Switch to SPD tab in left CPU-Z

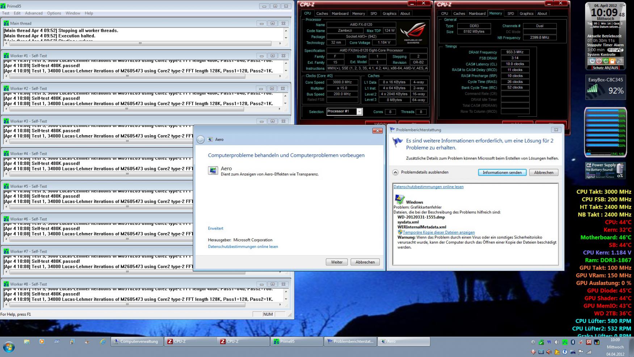[x=374, y=13]
